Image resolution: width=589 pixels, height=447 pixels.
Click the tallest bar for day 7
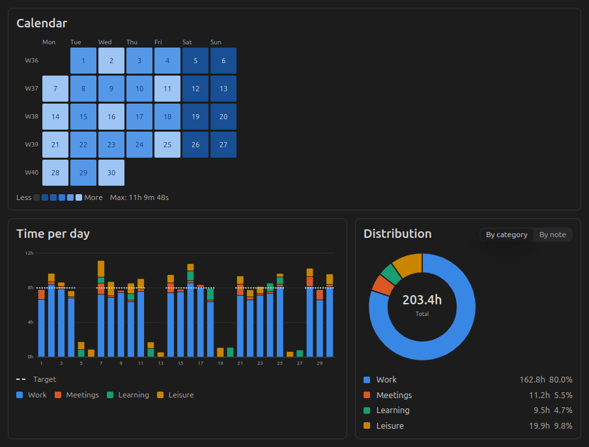coord(101,309)
